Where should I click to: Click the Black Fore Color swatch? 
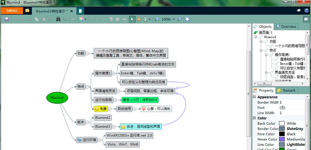tap(282, 134)
